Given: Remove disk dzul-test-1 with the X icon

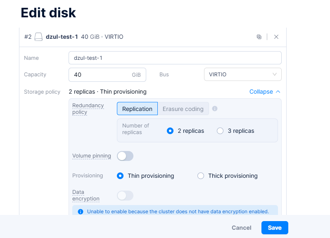Looking at the screenshot, I should [276, 37].
